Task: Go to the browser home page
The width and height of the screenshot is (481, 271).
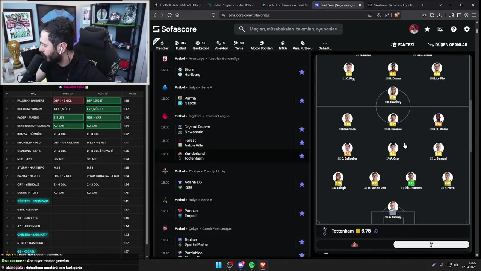Action: [x=177, y=15]
